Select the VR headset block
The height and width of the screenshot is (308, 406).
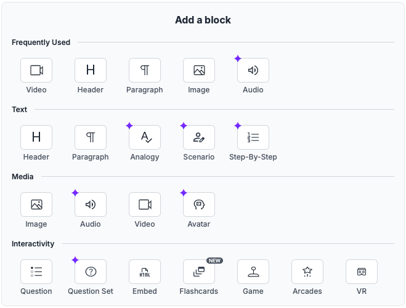362,272
